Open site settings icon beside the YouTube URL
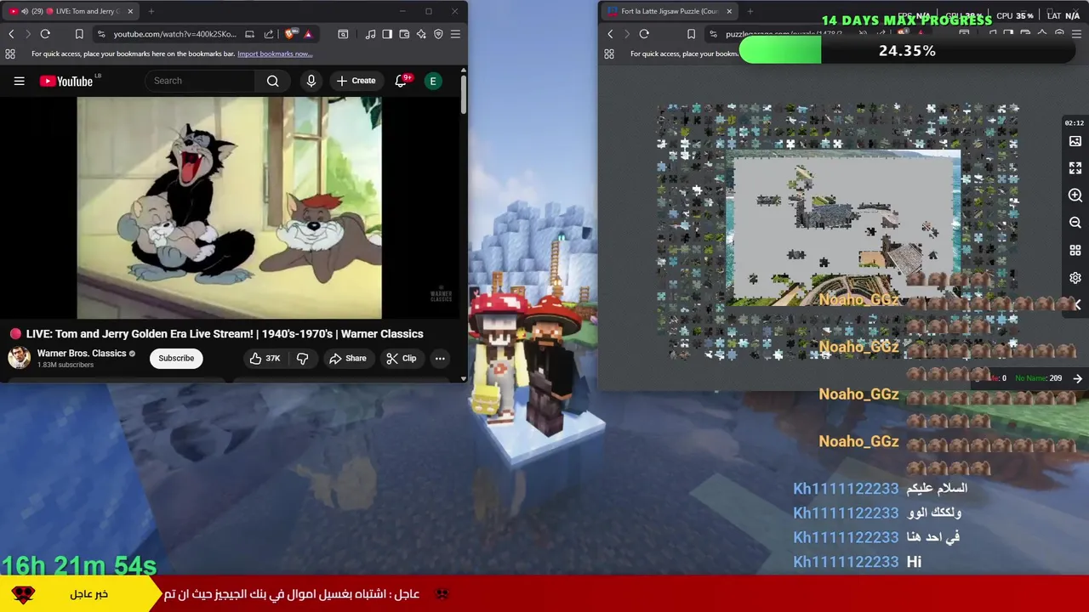The width and height of the screenshot is (1089, 612). pyautogui.click(x=101, y=34)
